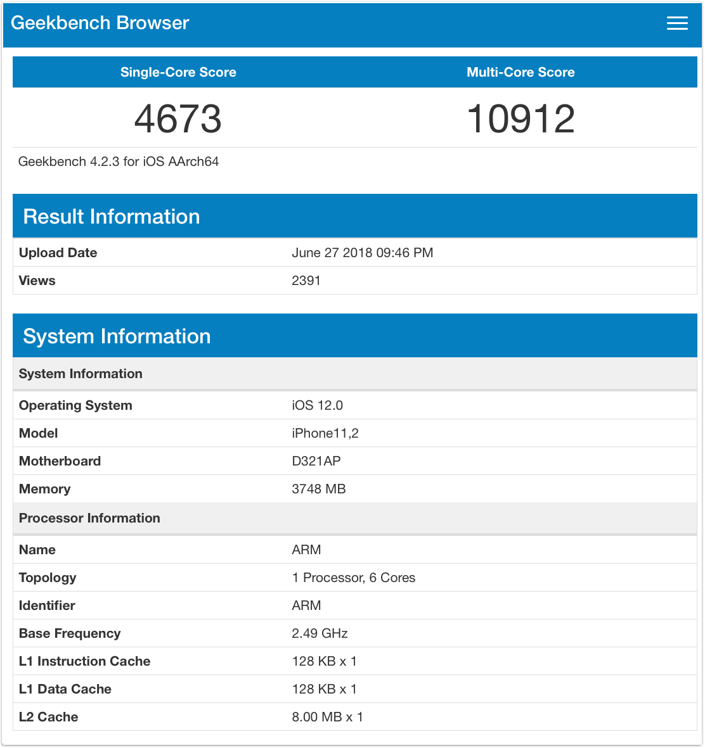This screenshot has width=705, height=748.
Task: Select the 'iPhone11,2' model value
Action: [x=325, y=433]
